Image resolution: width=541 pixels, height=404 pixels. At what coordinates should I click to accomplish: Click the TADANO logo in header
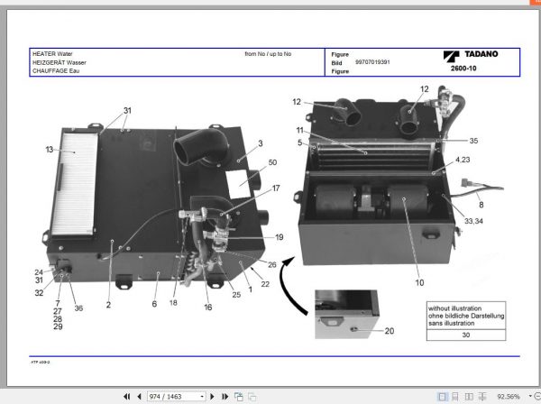(471, 55)
